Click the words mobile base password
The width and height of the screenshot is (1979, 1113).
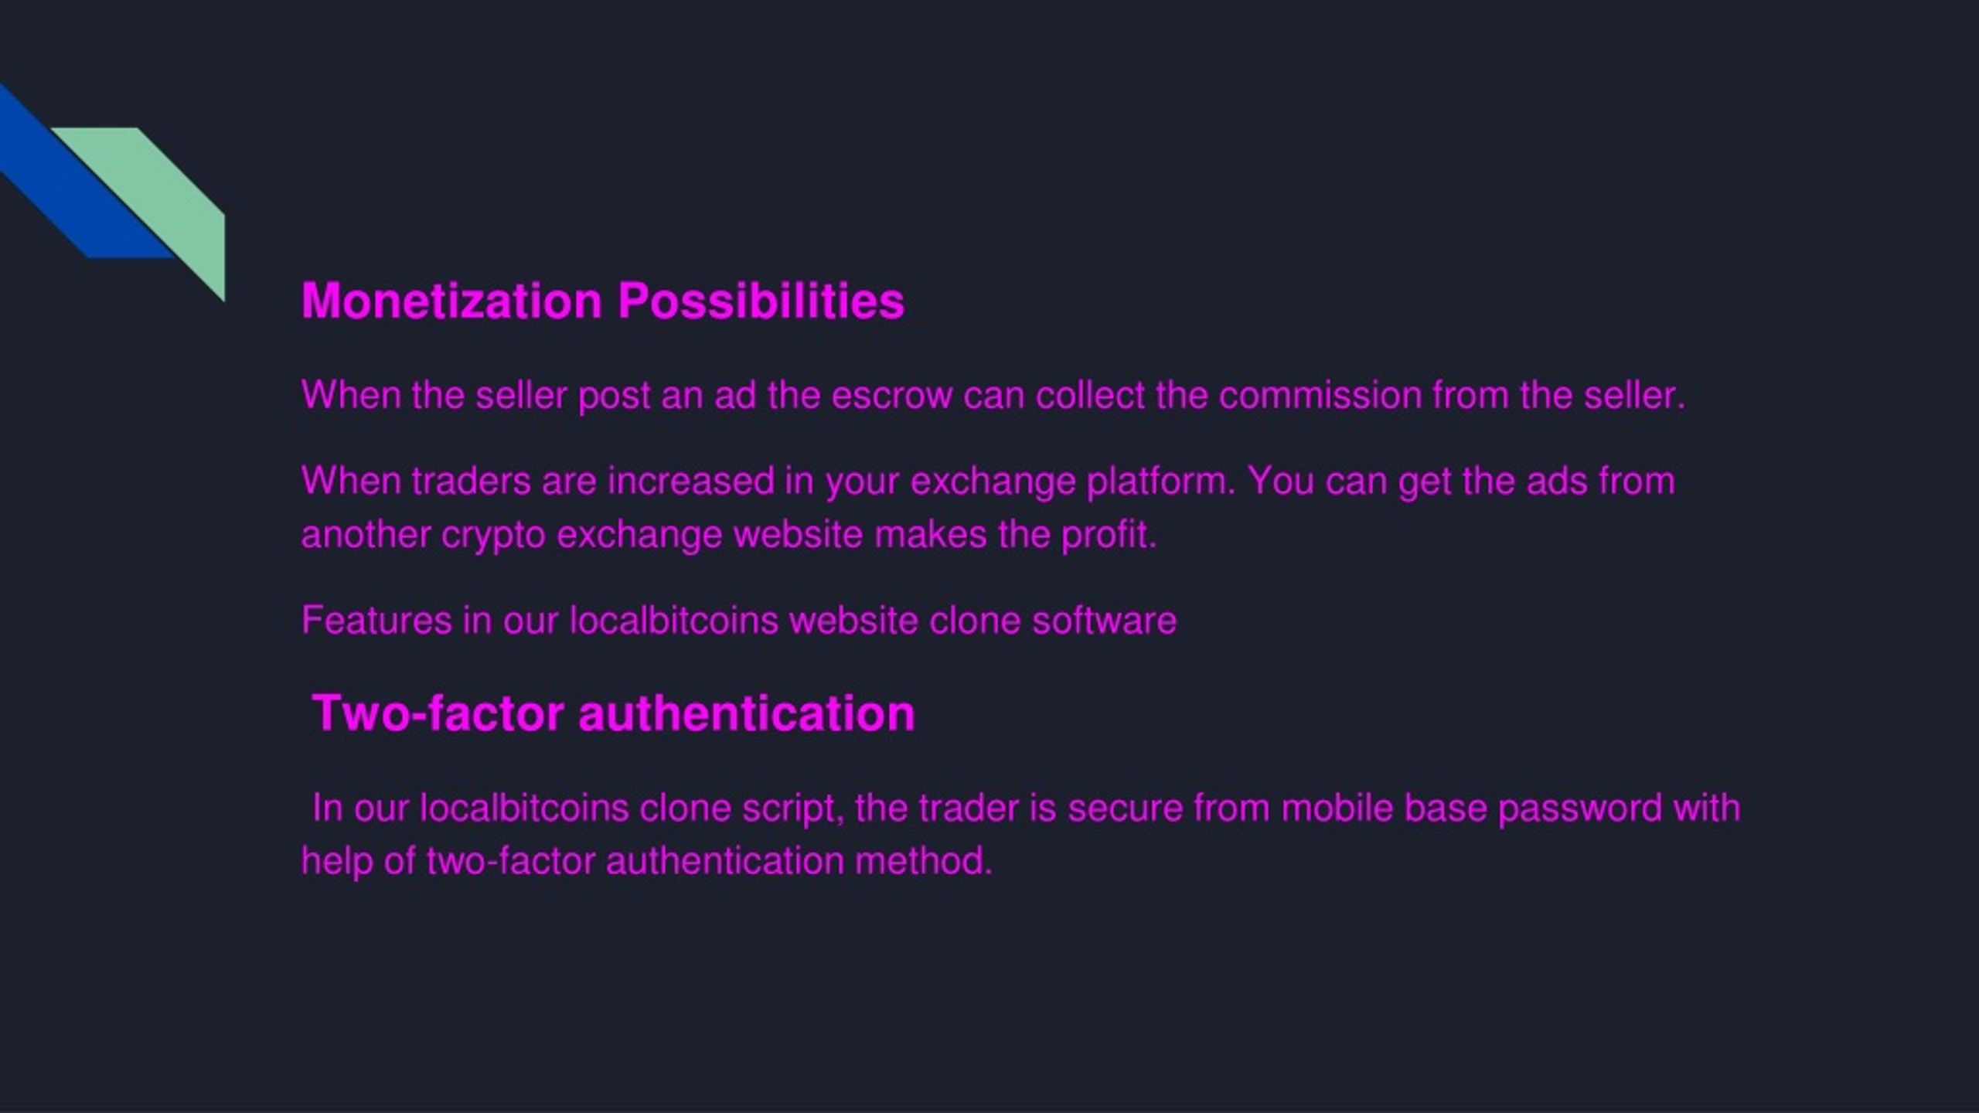(x=1471, y=808)
